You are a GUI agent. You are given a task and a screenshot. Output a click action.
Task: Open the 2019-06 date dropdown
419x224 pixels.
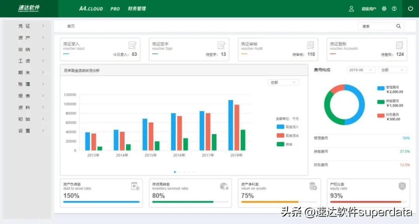[x=361, y=70]
